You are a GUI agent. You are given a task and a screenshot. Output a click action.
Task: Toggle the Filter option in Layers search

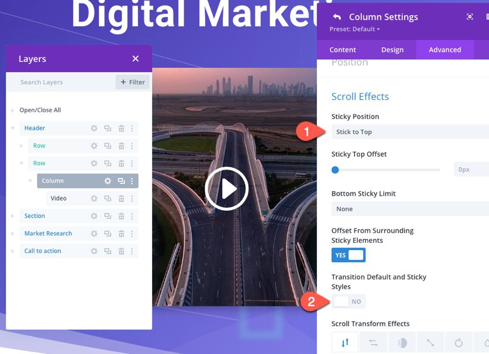[132, 82]
